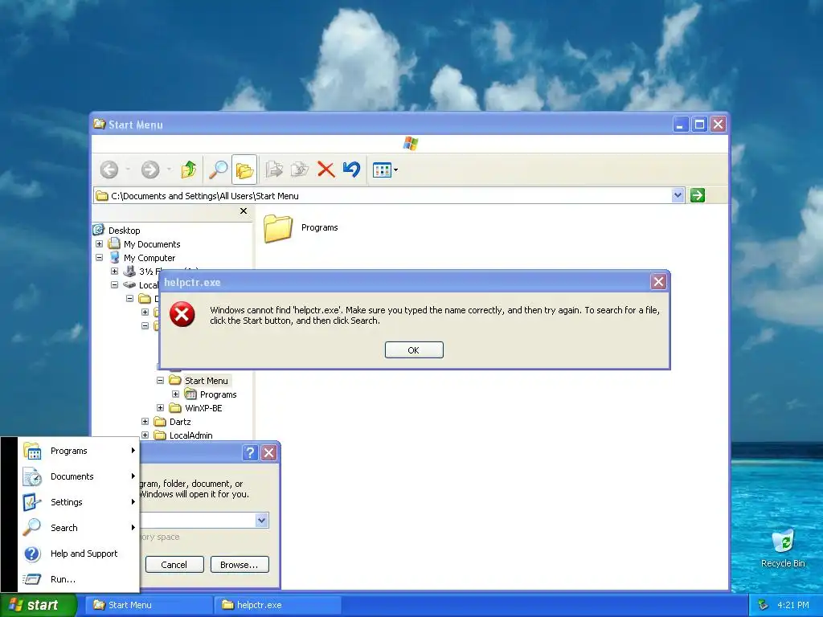Screen dimensions: 823x617
Task: Select Start Menu folder in tree
Action: coord(206,380)
